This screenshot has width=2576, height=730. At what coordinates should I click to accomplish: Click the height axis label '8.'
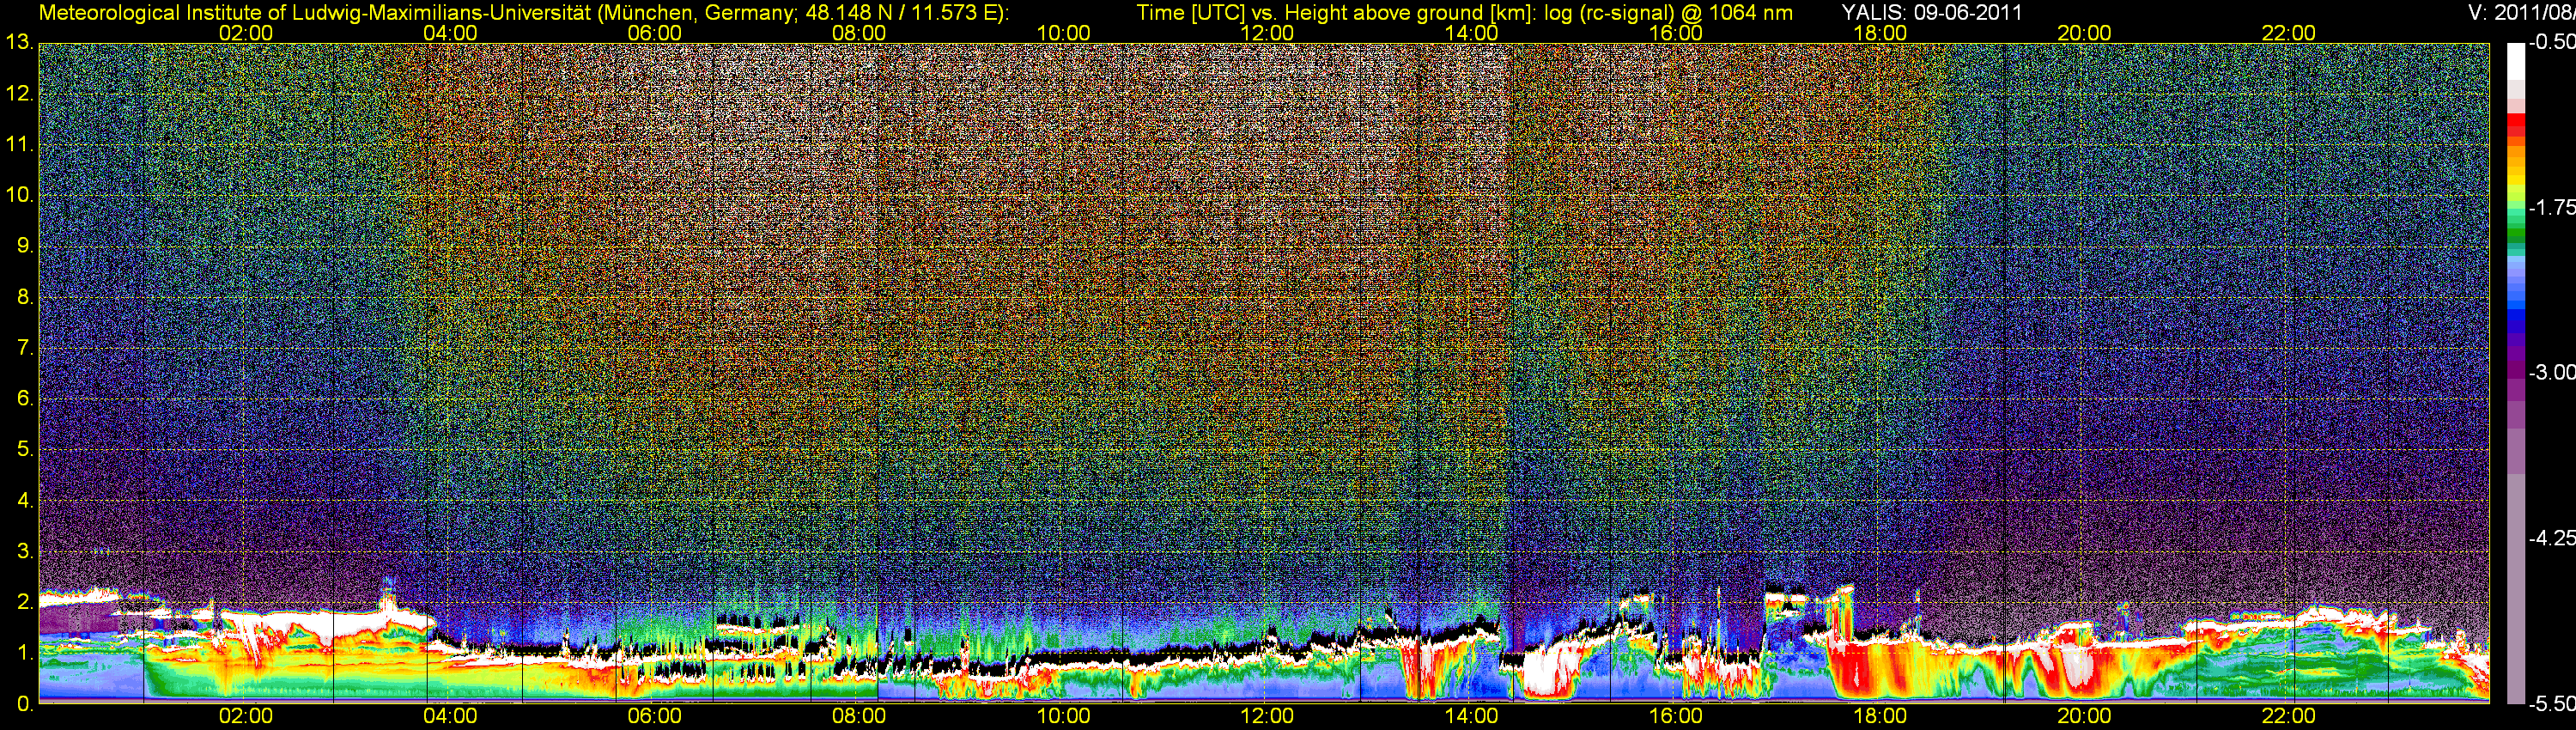point(24,297)
